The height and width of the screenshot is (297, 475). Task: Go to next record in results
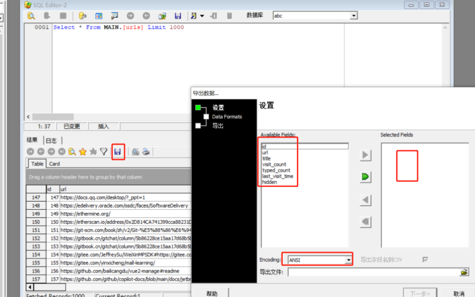click(x=51, y=152)
